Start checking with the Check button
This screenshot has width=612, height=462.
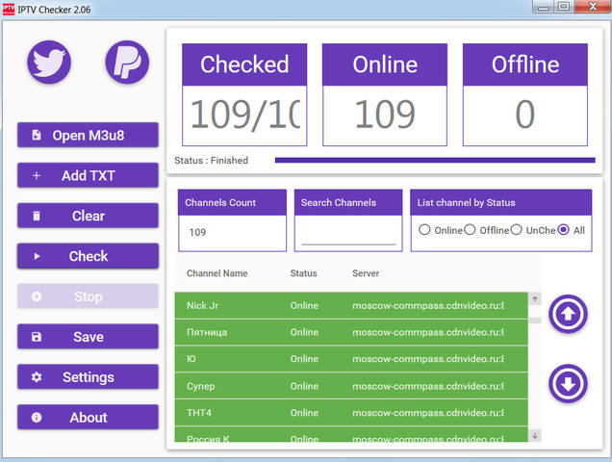(88, 257)
